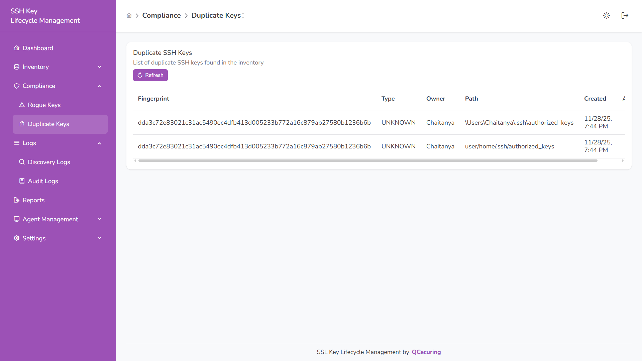Select the Discovery Logs magnifier icon
Viewport: 642px width, 361px height.
point(22,162)
